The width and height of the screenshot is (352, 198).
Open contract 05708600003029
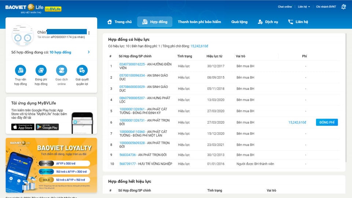[132, 87]
